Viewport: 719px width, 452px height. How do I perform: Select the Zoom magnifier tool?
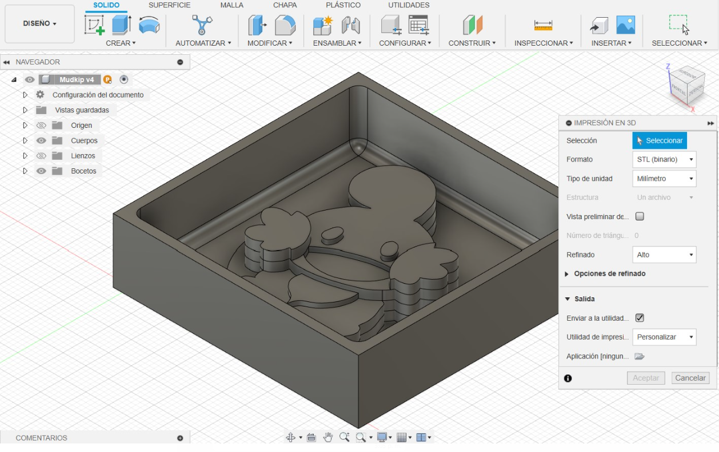tap(344, 437)
